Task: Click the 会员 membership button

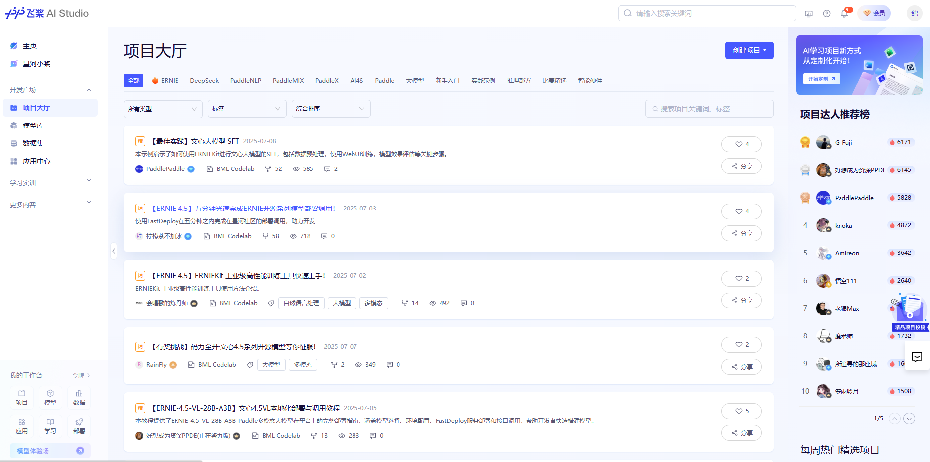Action: [x=874, y=13]
